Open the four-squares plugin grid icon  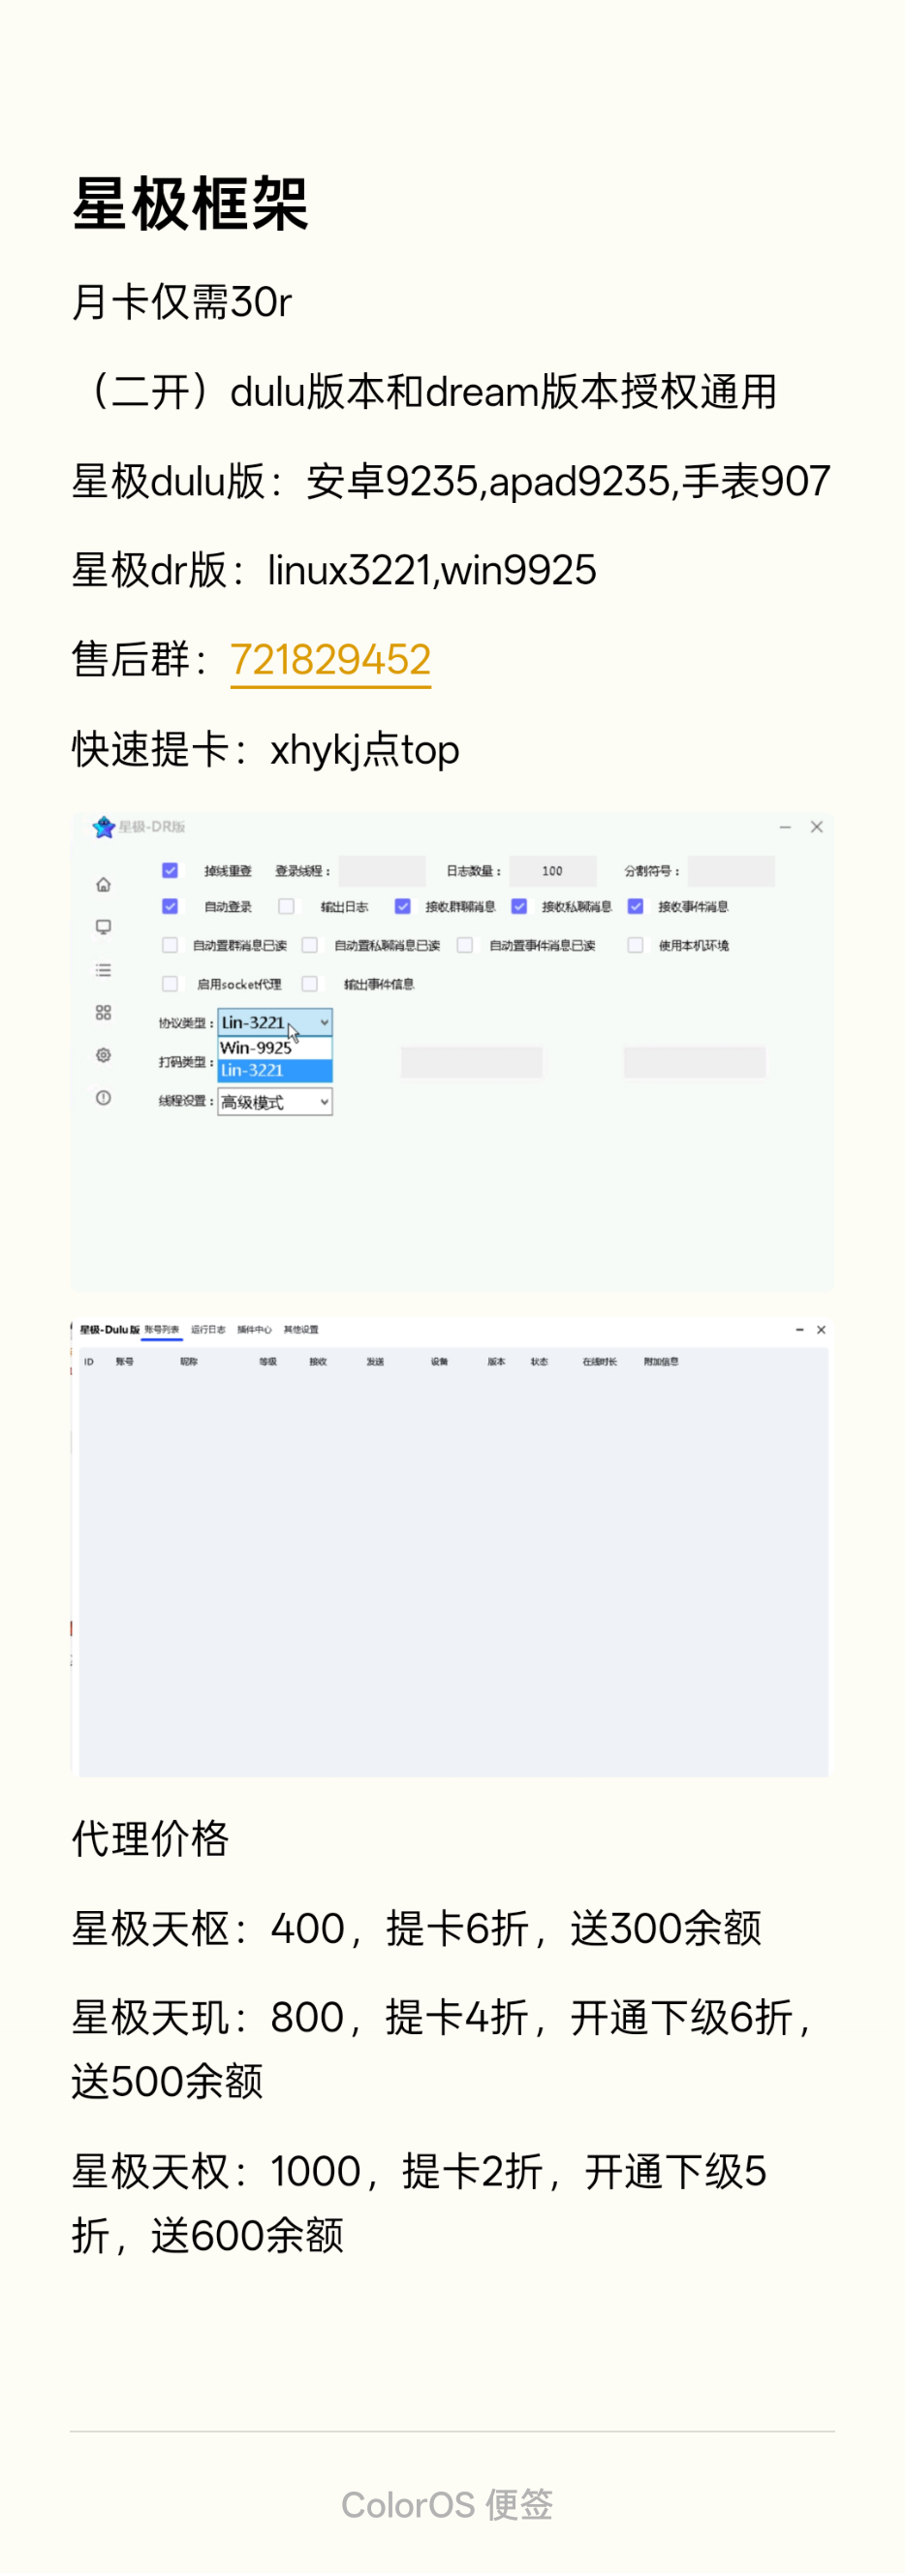[103, 1013]
